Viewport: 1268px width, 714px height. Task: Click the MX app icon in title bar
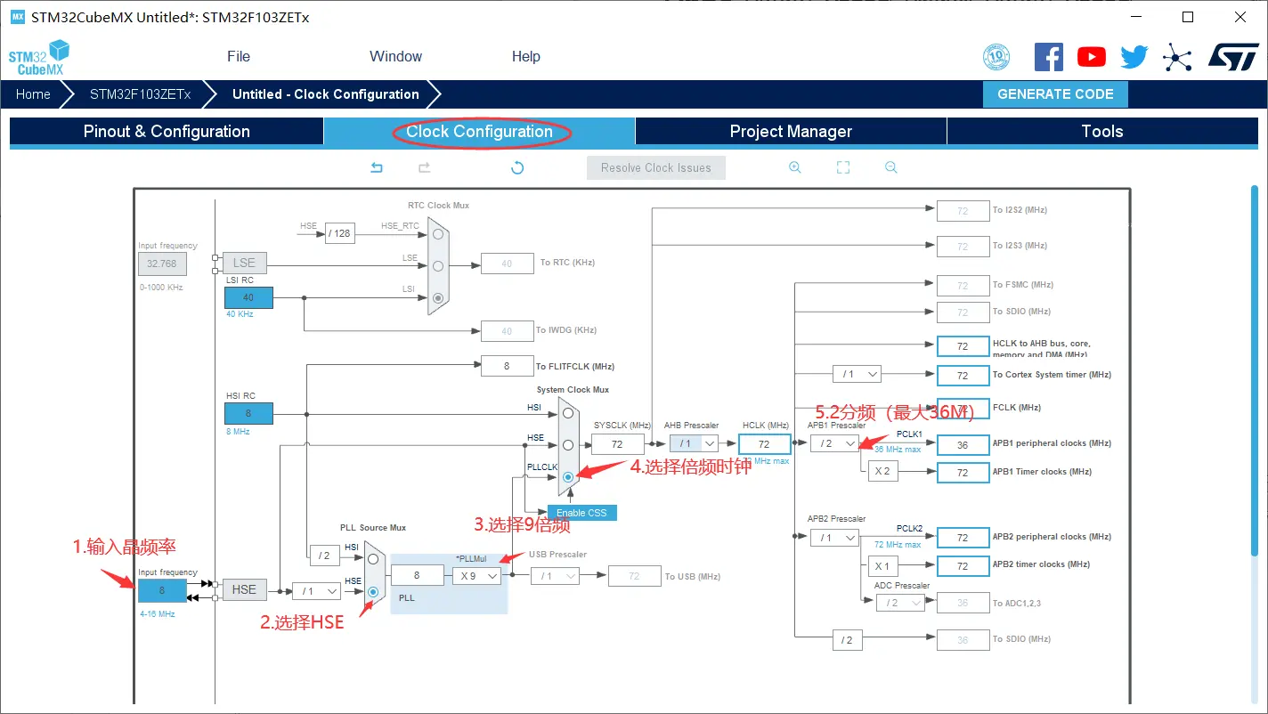17,17
